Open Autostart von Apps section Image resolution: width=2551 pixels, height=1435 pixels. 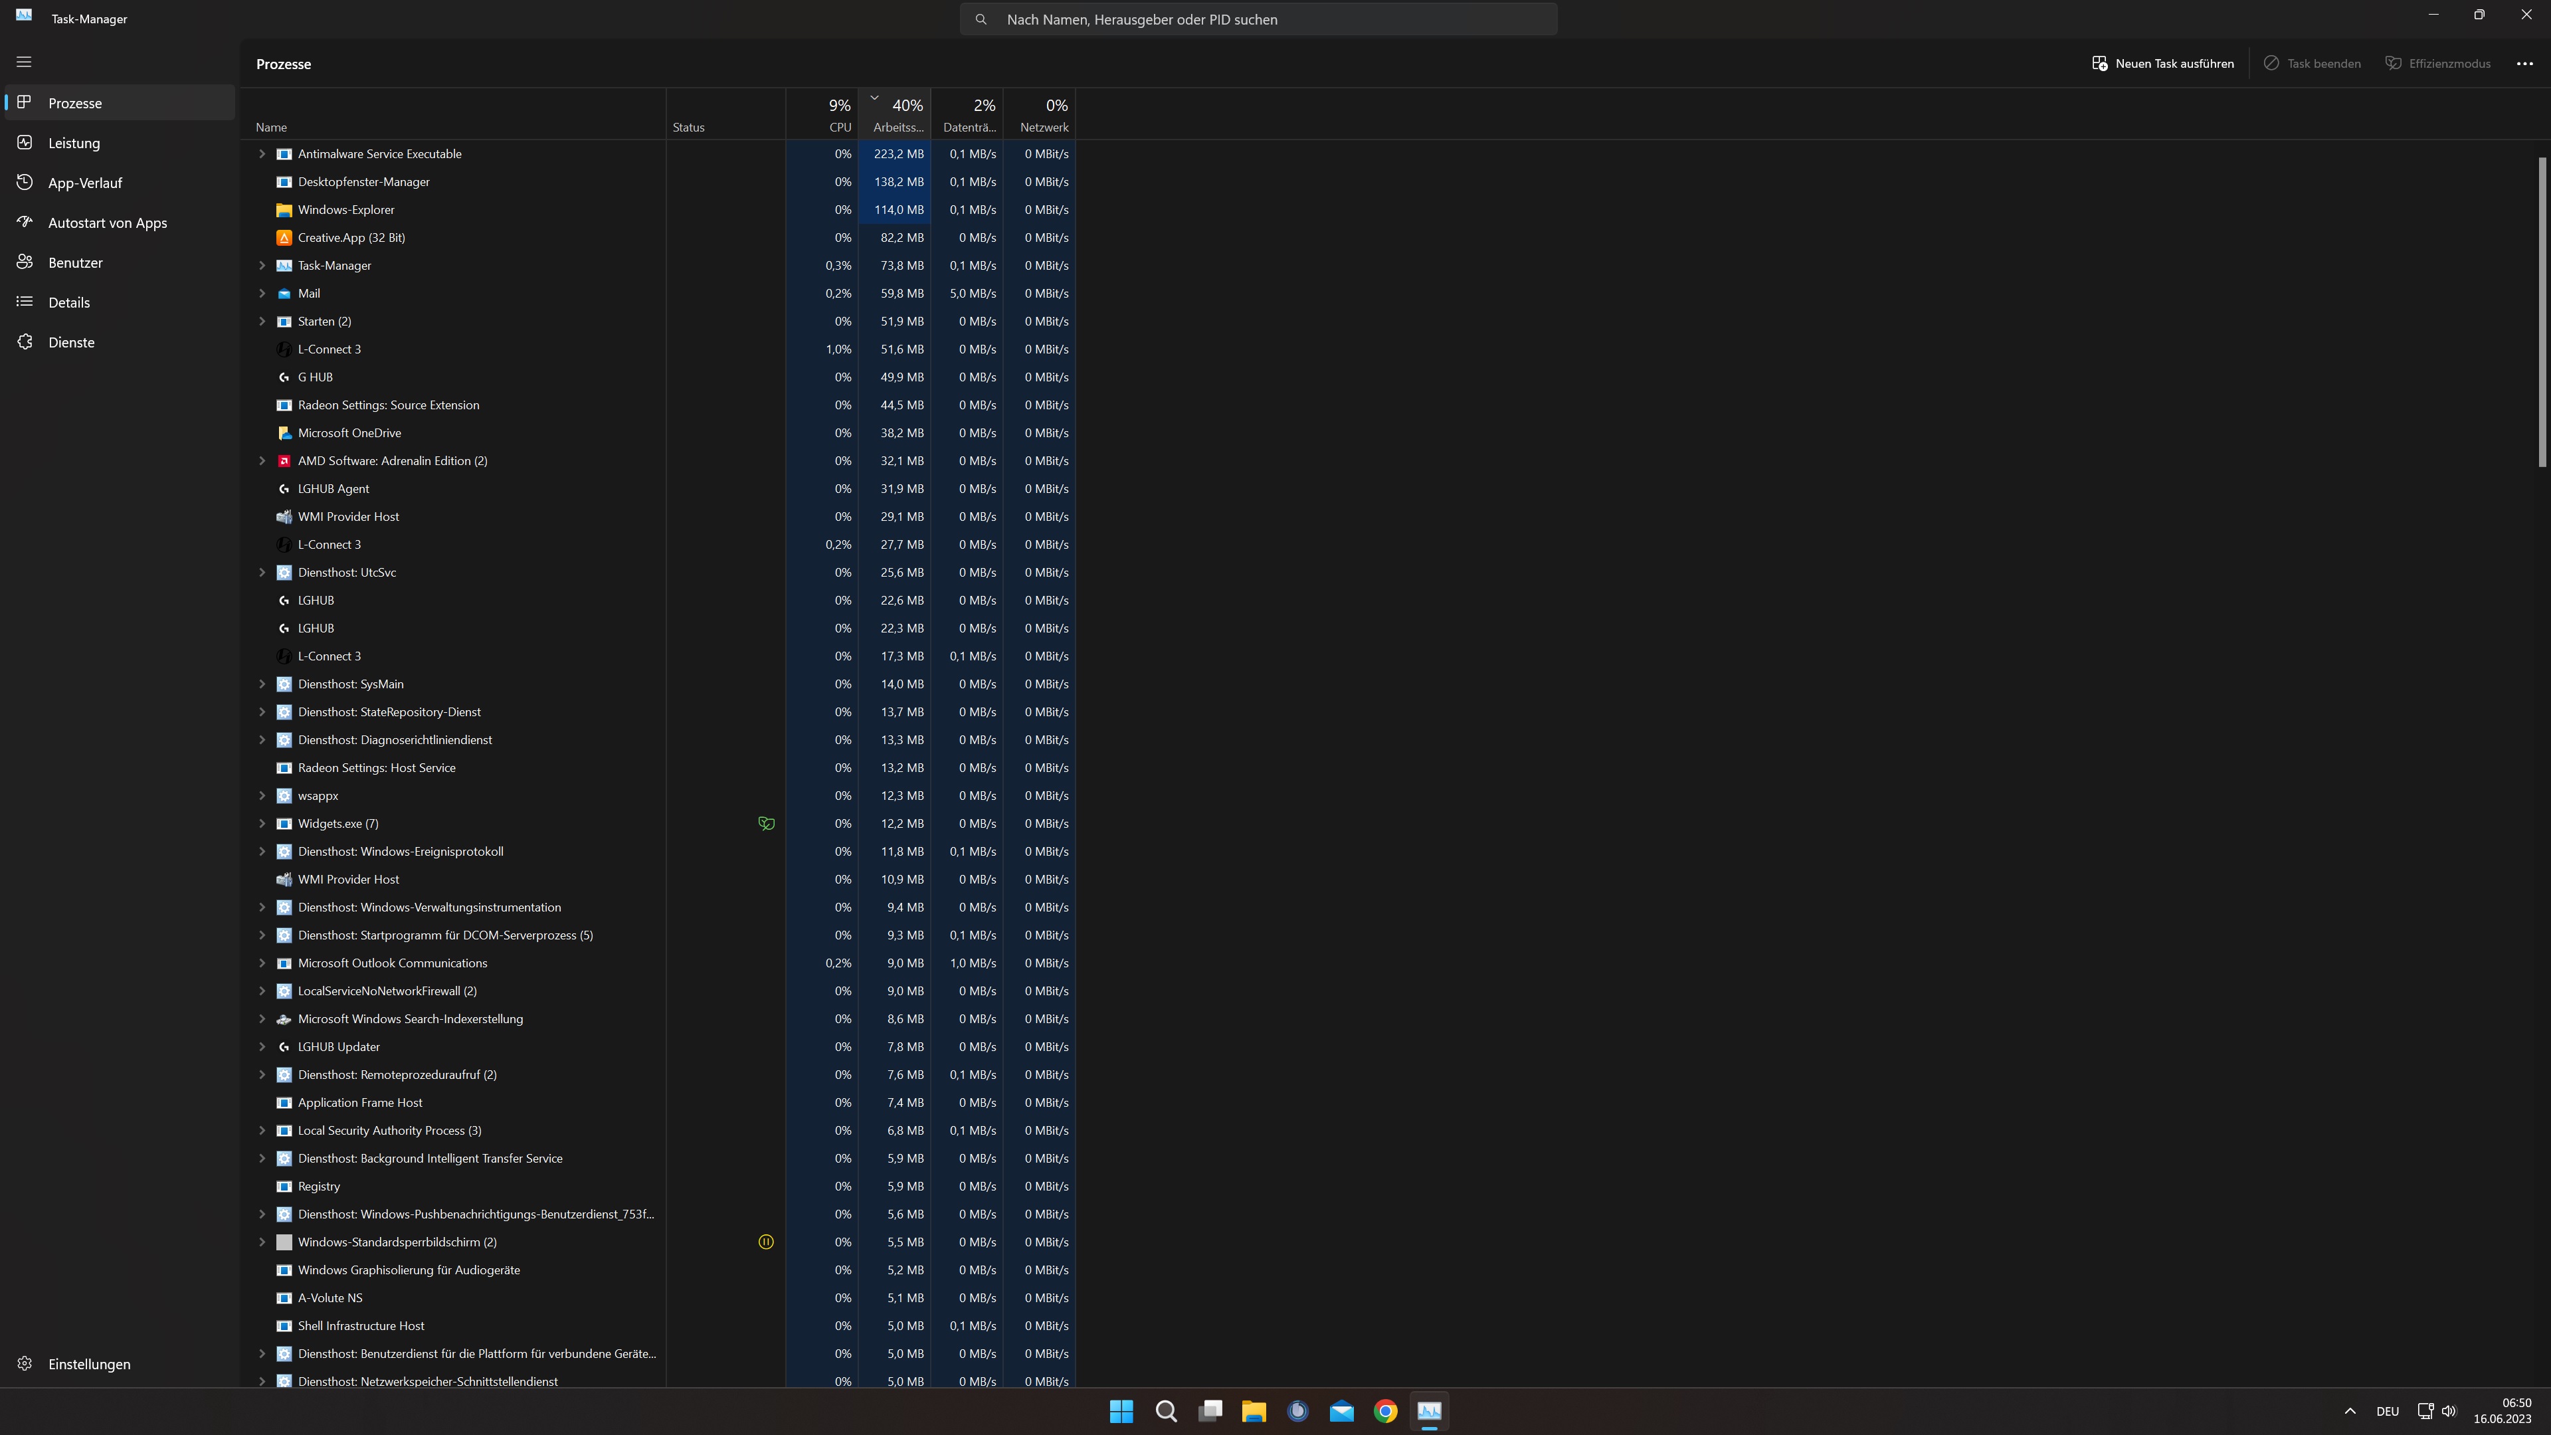click(x=107, y=223)
